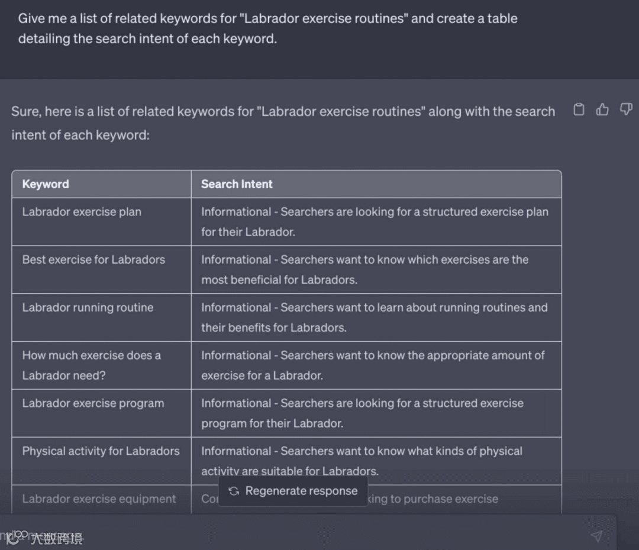Viewport: 639px width, 550px height.
Task: Click the thumbs up icon
Action: pyautogui.click(x=602, y=109)
